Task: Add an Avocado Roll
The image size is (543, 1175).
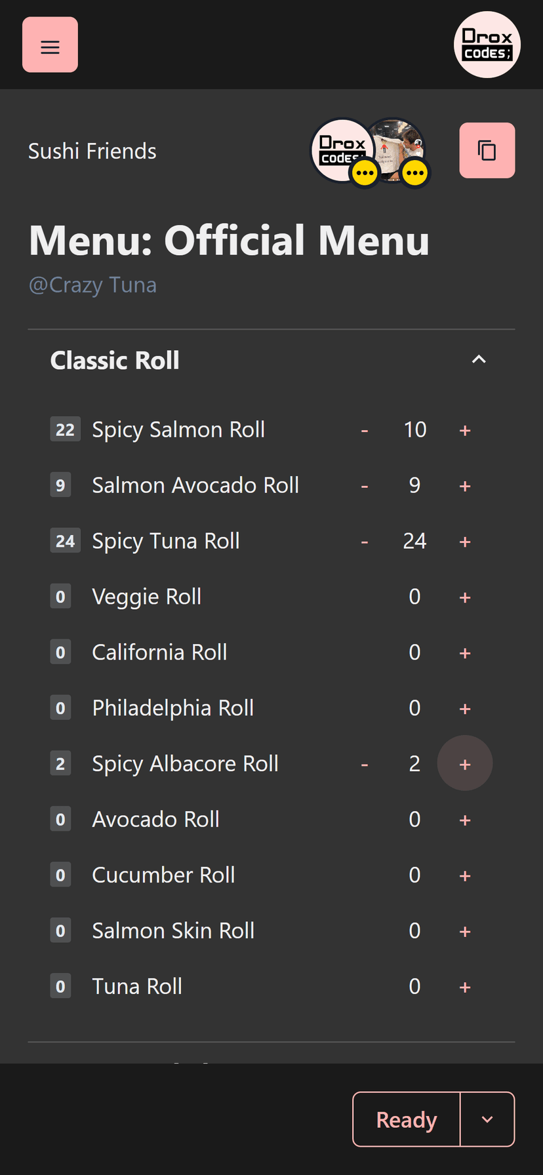Action: click(465, 820)
